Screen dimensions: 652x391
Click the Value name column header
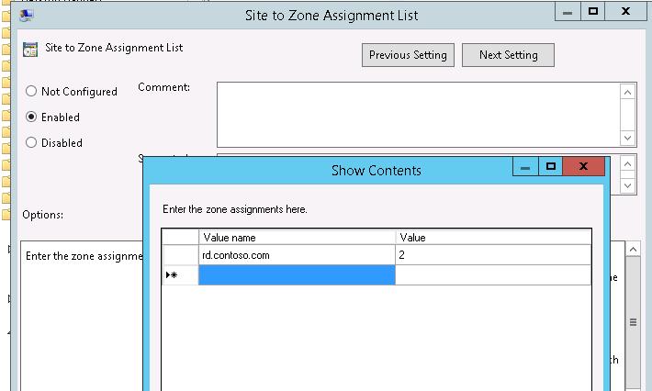coord(297,237)
